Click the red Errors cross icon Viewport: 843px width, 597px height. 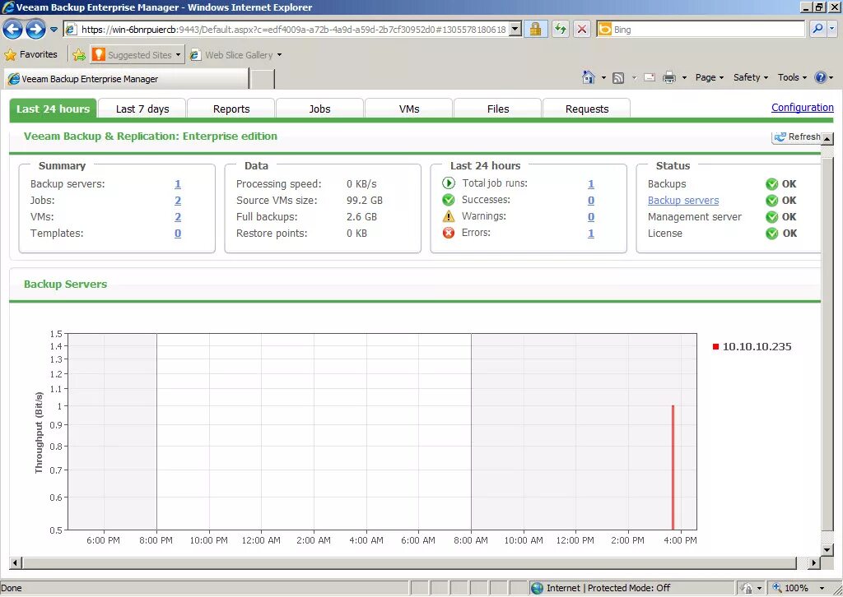point(449,233)
